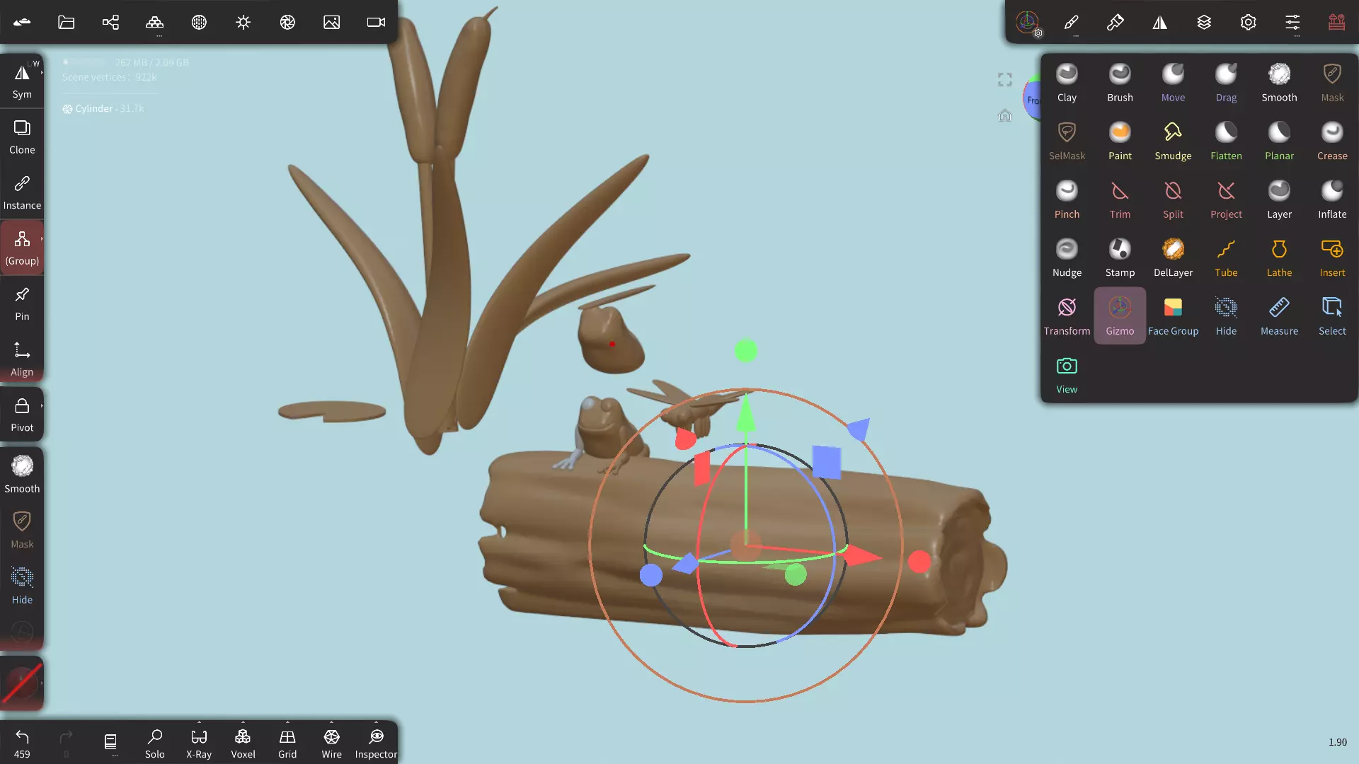
Task: Click the Align button
Action: tap(22, 359)
